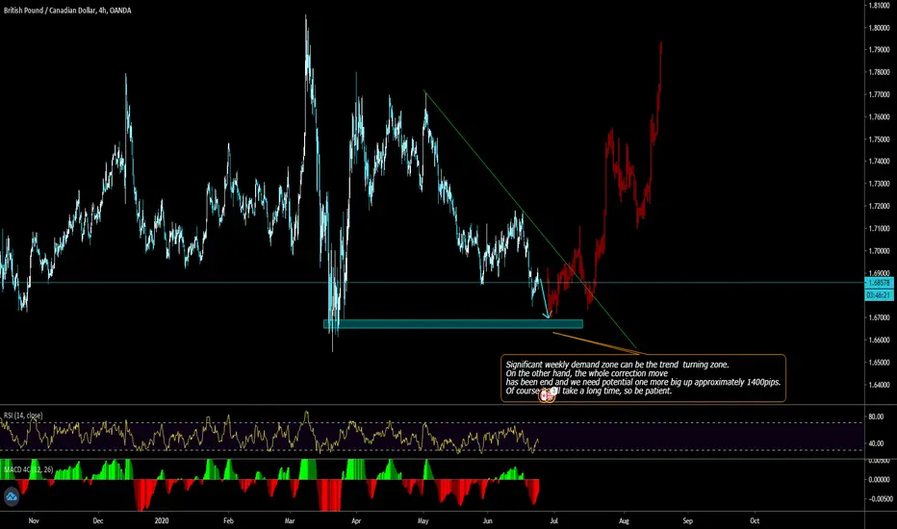Click the price scale label 1.66000
The image size is (897, 529).
tap(879, 340)
